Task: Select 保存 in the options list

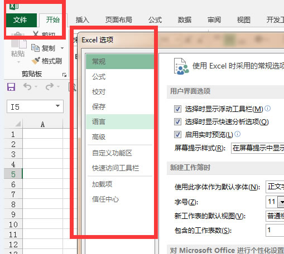Action: [x=120, y=106]
